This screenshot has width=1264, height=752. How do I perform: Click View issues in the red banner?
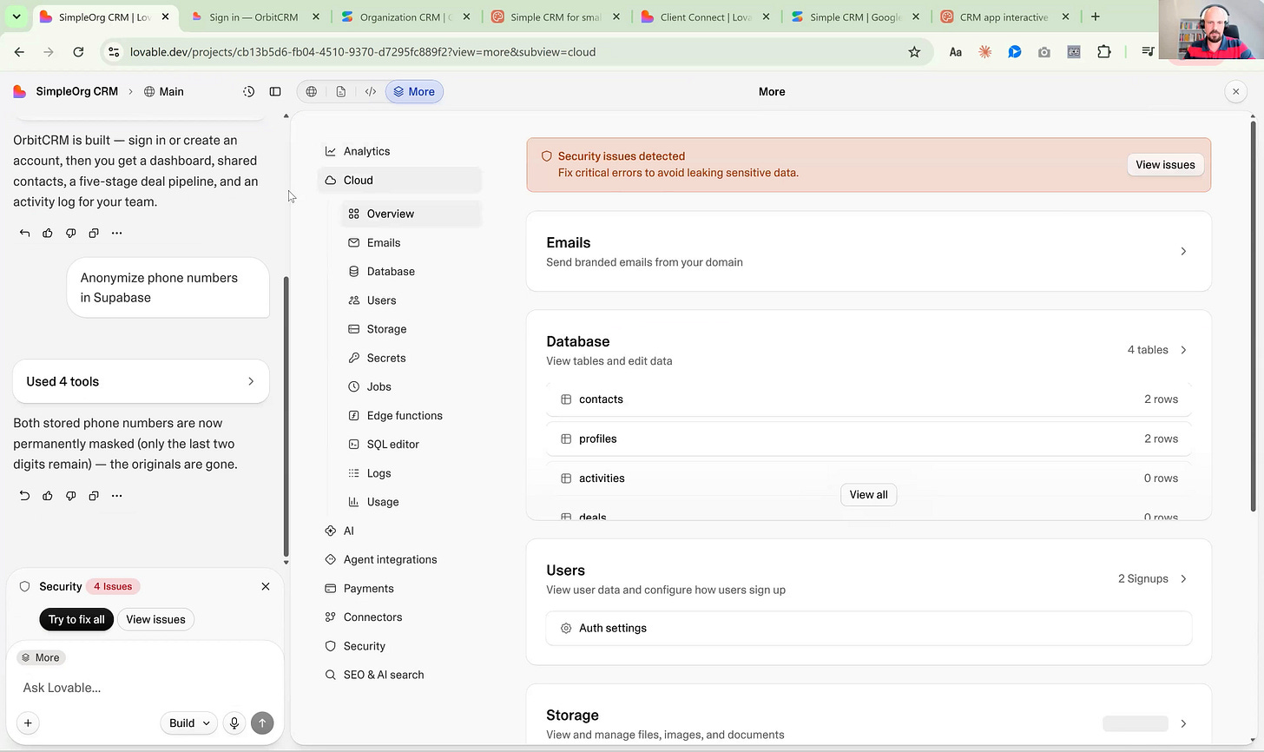1165,165
